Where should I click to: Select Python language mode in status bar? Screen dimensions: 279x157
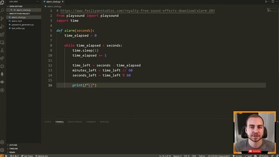[202, 156]
